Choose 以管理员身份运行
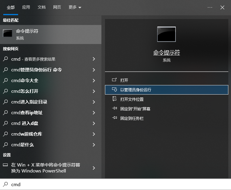This screenshot has width=231, height=190. click(x=166, y=90)
